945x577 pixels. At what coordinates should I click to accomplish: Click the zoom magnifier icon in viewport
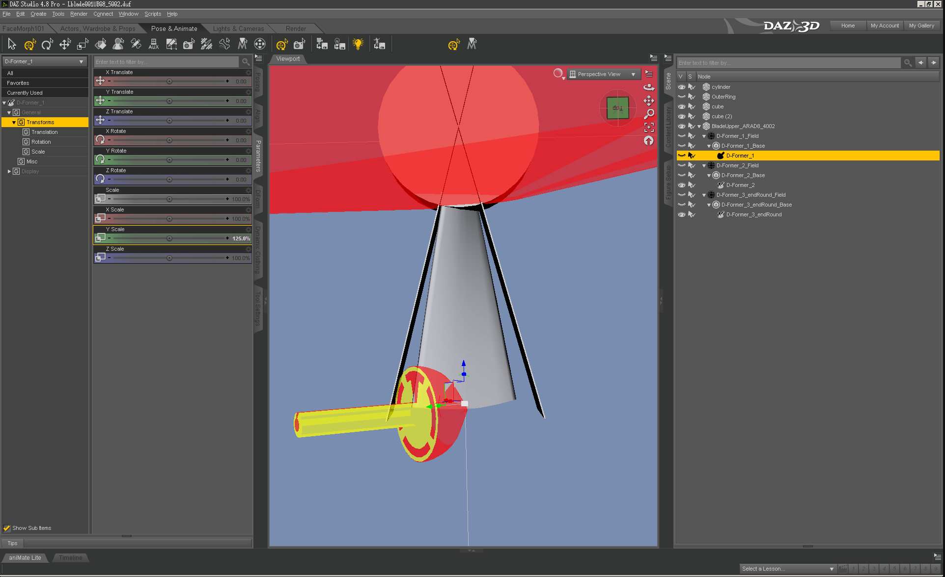tap(649, 114)
